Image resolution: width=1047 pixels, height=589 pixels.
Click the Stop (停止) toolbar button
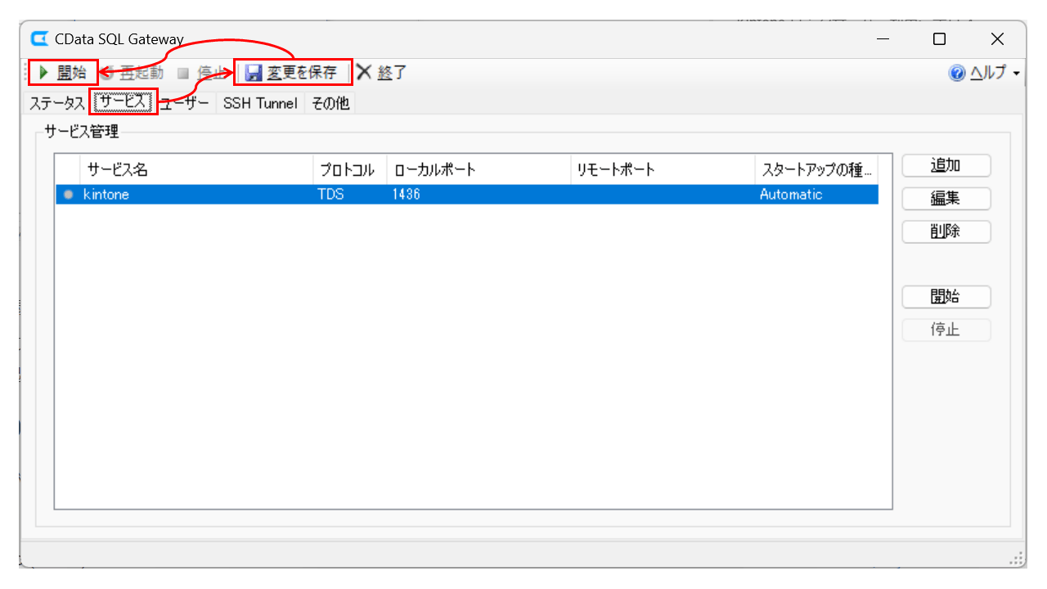(201, 73)
